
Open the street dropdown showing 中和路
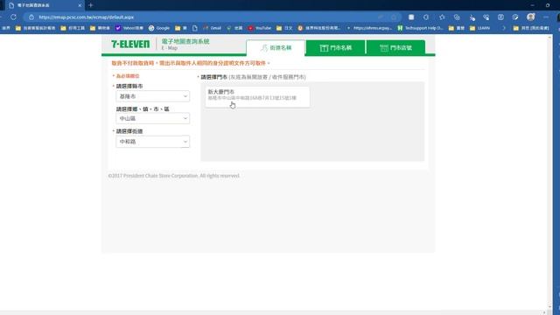pos(152,142)
